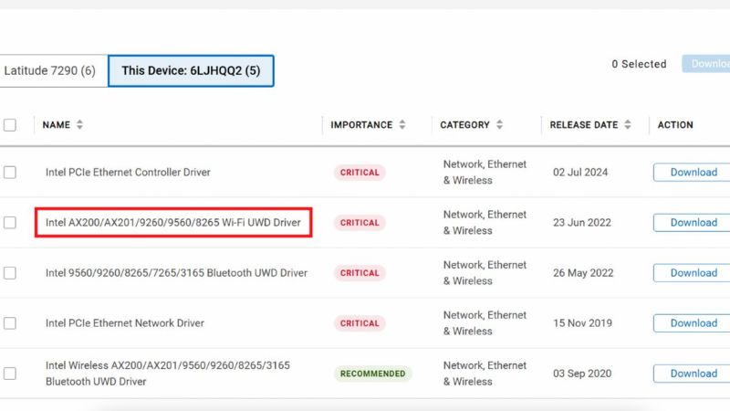Sort by Category using its sort arrows

[x=499, y=124]
